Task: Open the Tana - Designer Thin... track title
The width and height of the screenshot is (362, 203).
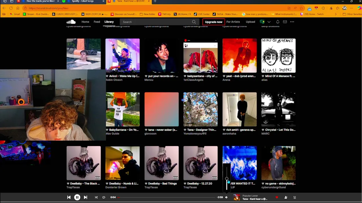Action: click(202, 130)
